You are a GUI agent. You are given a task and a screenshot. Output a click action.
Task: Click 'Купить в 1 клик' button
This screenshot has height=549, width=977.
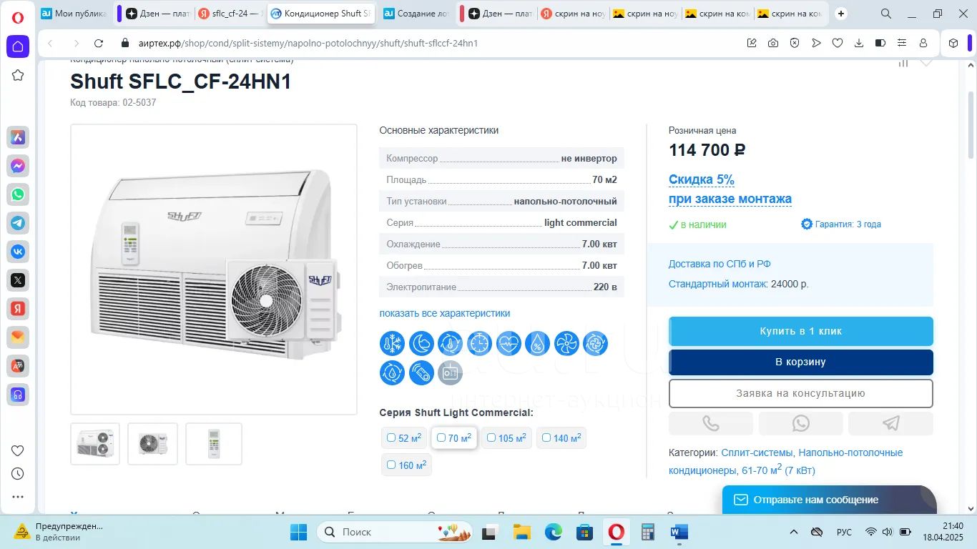pos(801,331)
